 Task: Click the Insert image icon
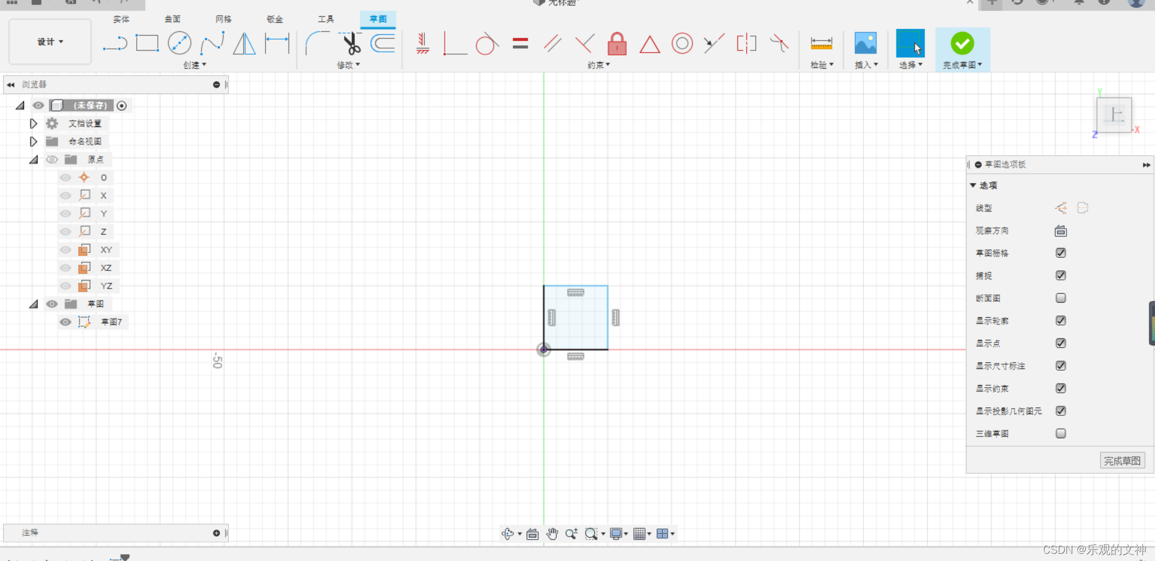[x=866, y=43]
